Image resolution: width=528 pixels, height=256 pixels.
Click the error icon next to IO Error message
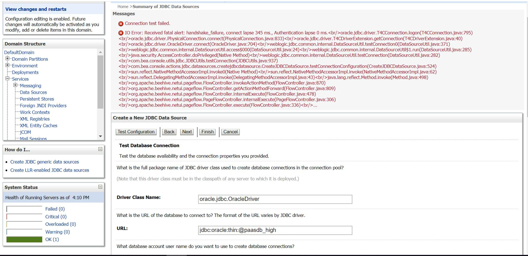(121, 33)
